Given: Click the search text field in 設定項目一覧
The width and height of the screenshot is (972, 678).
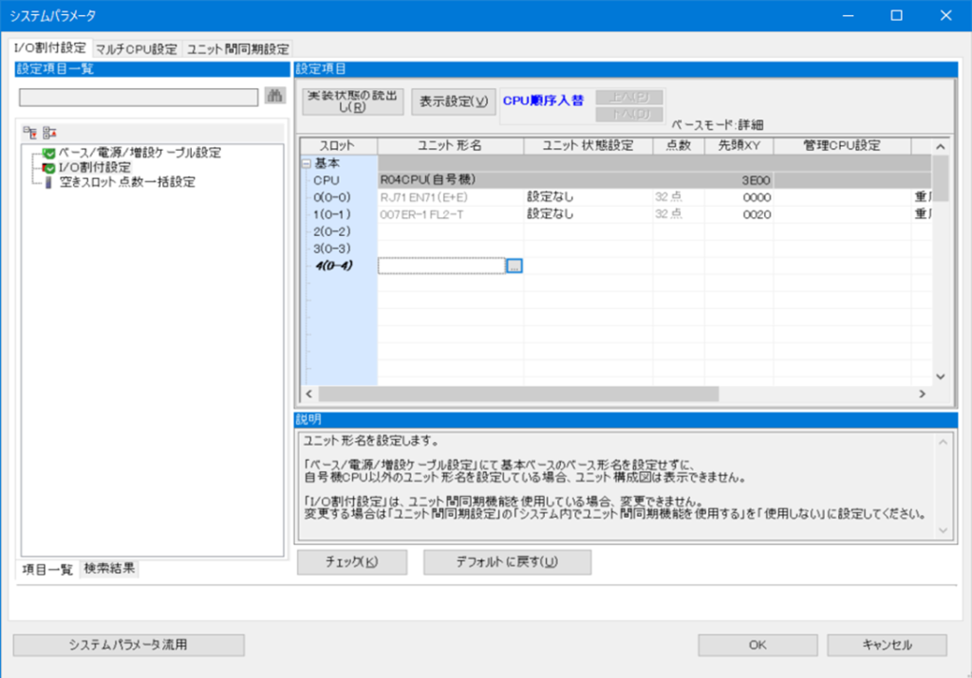Looking at the screenshot, I should tap(139, 97).
